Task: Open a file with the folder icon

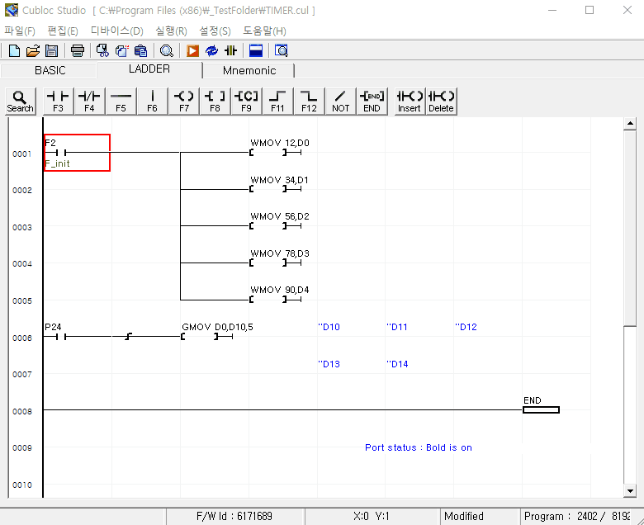Action: point(32,50)
